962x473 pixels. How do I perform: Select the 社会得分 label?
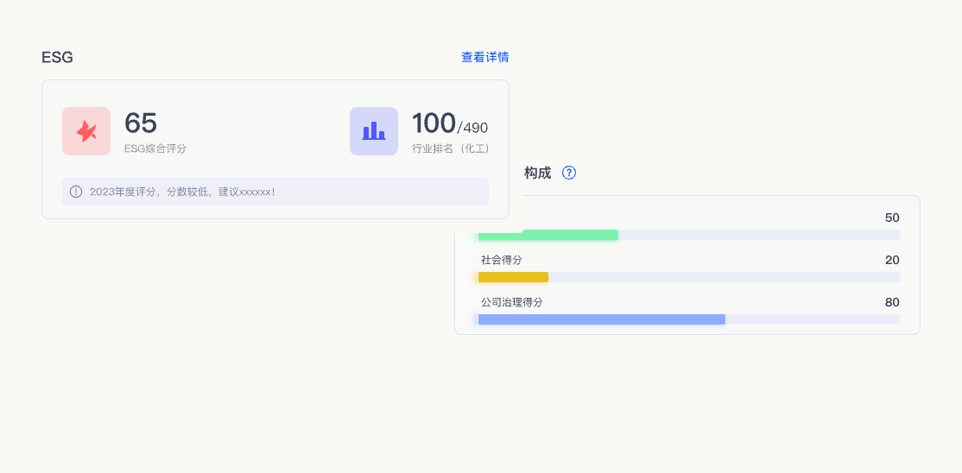pyautogui.click(x=501, y=260)
